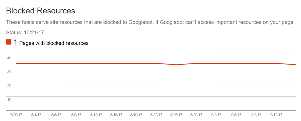Select the 9/2/17 axis date
The width and height of the screenshot is (301, 121).
[216, 115]
